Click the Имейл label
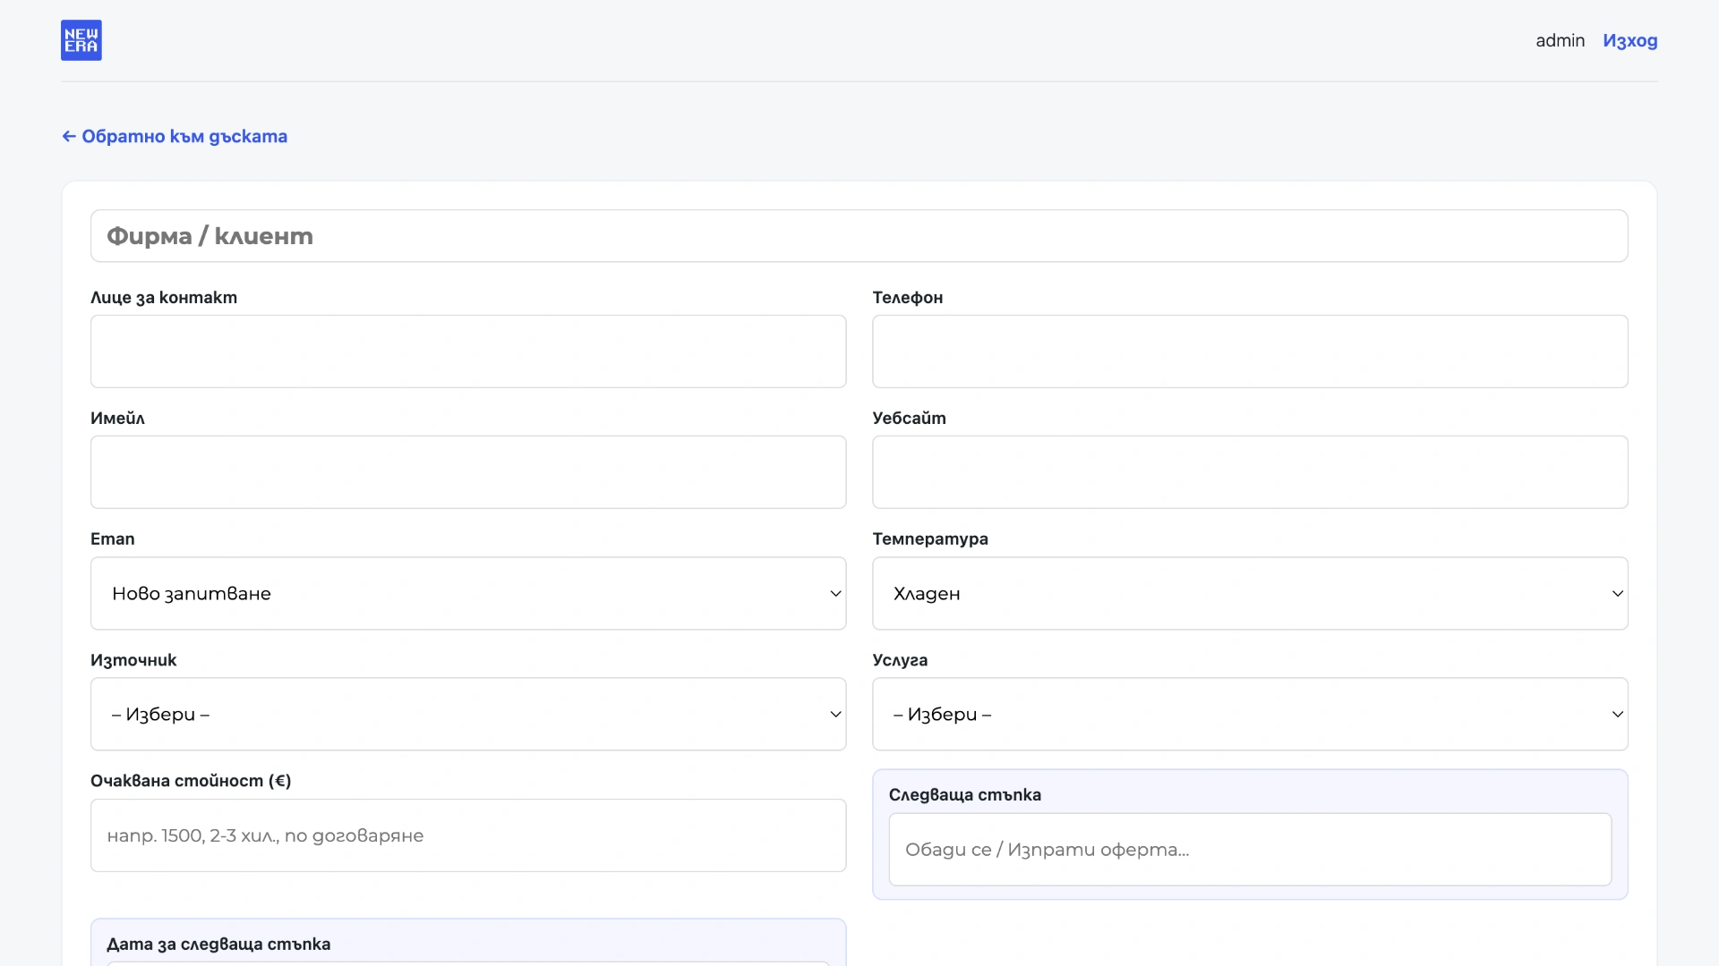The image size is (1719, 966). coord(117,419)
